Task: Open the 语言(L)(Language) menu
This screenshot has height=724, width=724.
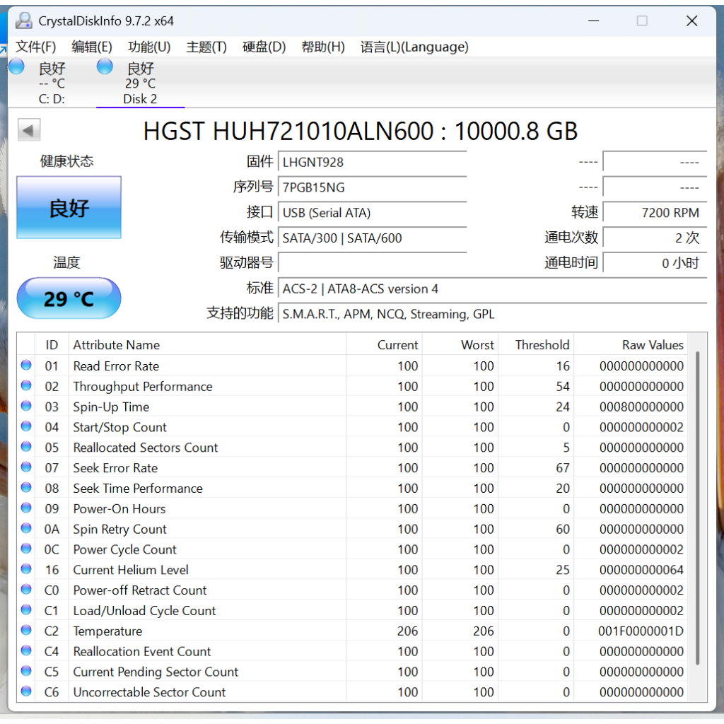Action: 414,47
